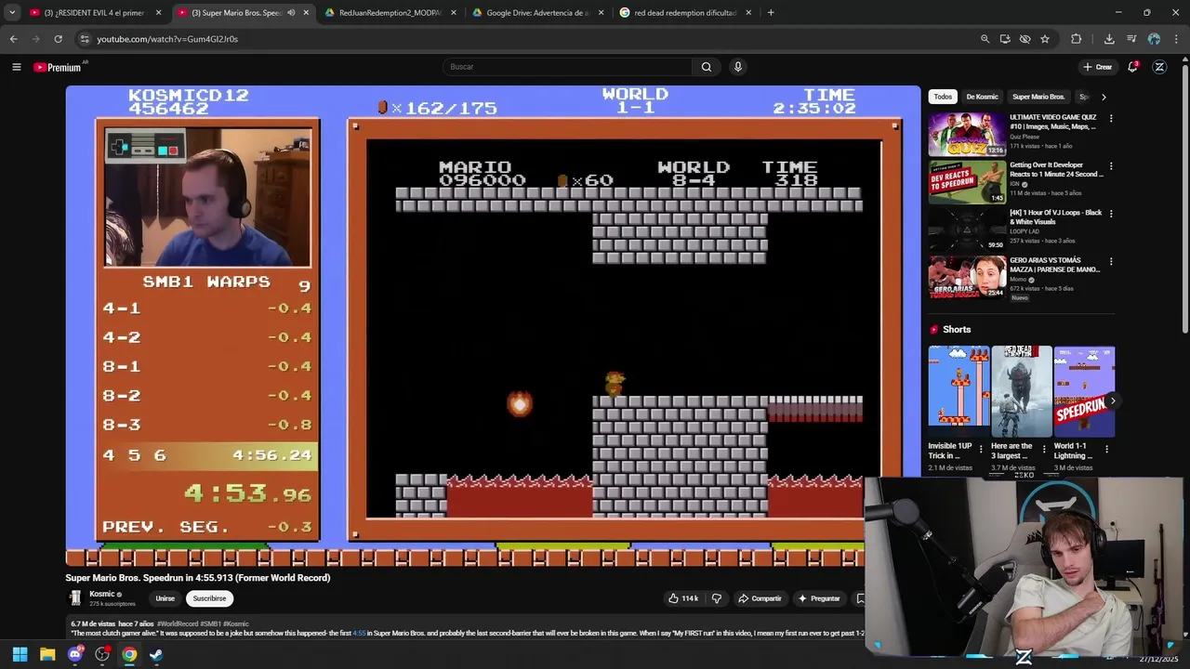The width and height of the screenshot is (1190, 669).
Task: Go back with browser back arrow
Action: click(13, 39)
